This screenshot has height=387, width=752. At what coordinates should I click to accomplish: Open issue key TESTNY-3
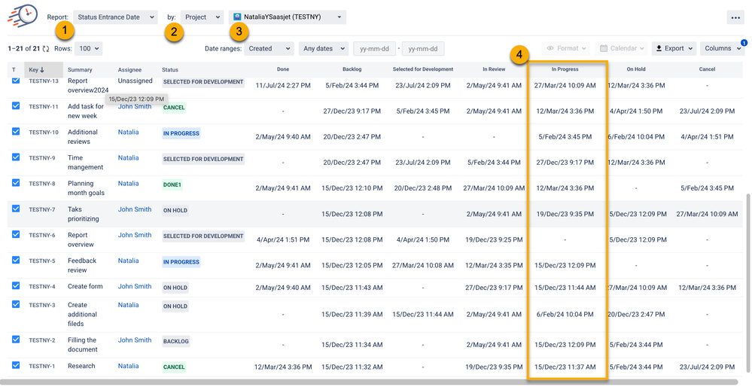click(42, 305)
